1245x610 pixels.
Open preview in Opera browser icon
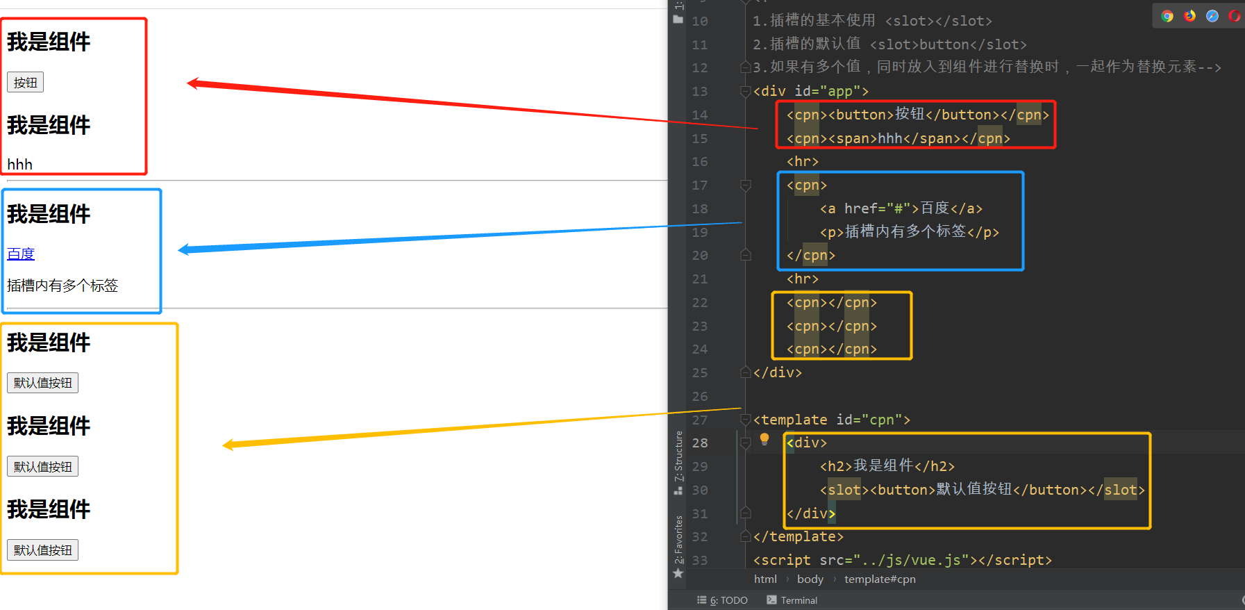click(1235, 16)
